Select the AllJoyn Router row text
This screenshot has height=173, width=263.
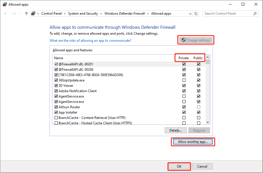tap(69, 107)
